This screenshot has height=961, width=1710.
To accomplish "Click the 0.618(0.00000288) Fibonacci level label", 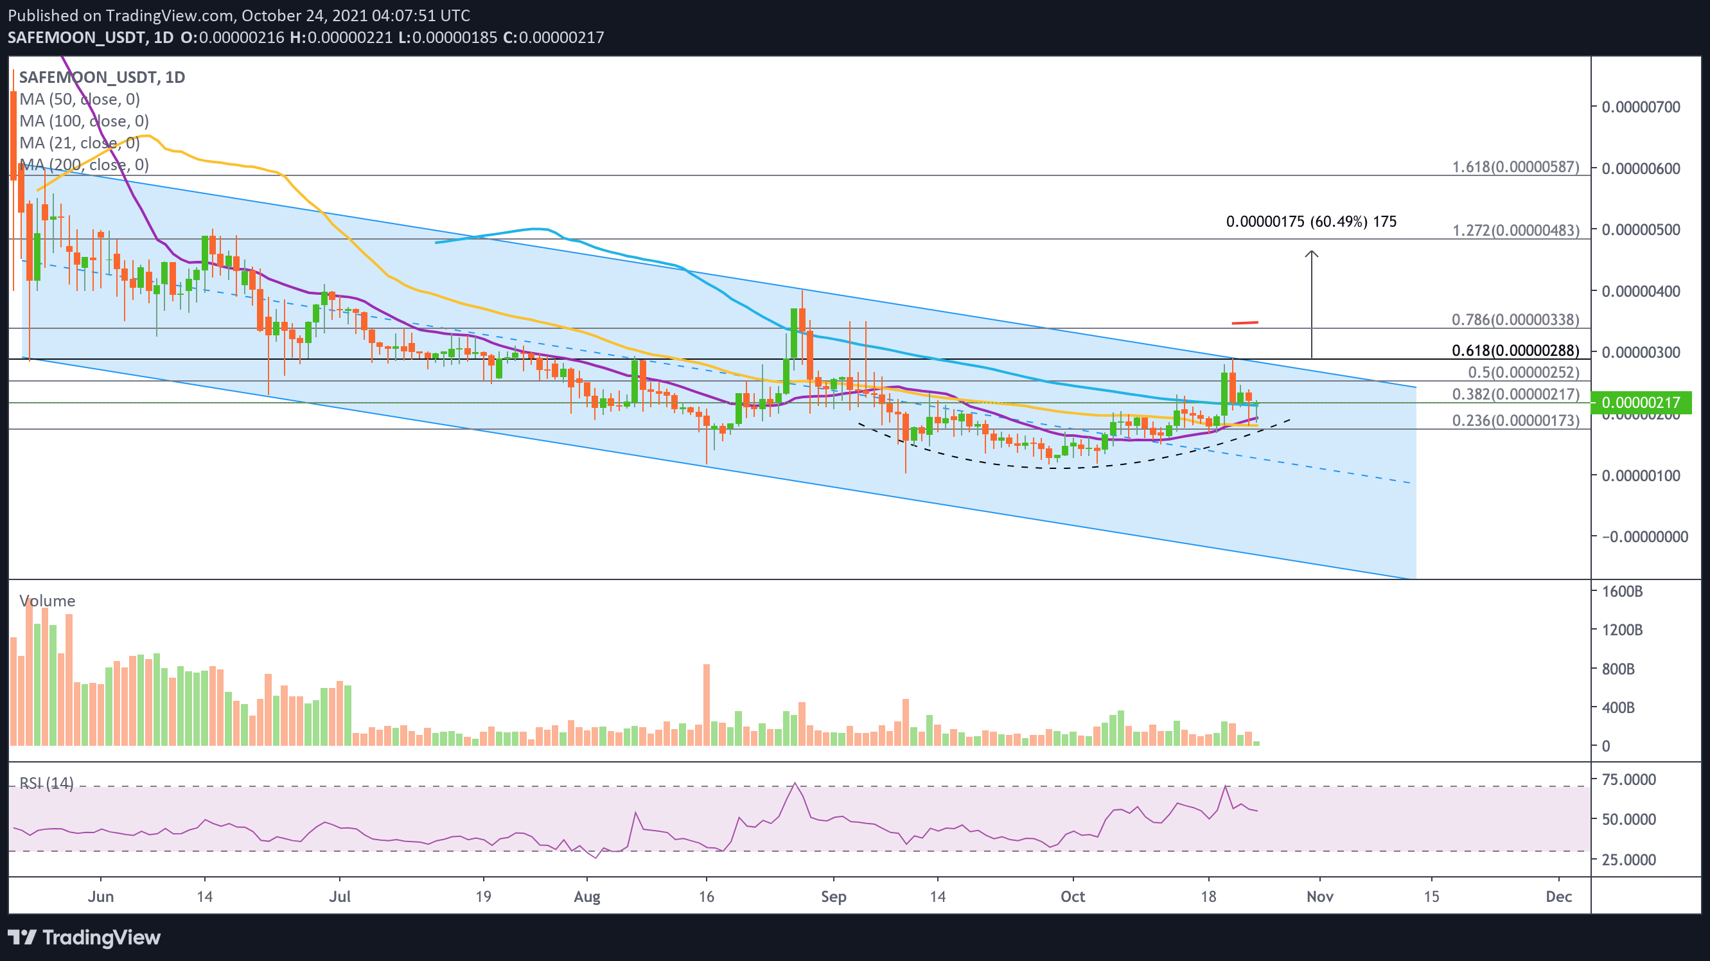I will tap(1515, 351).
